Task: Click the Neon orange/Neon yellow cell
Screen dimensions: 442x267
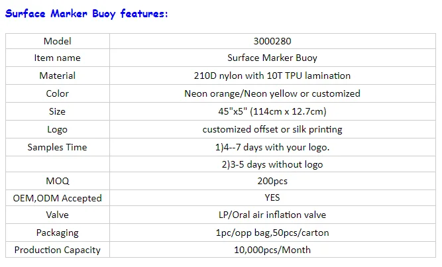Action: point(272,93)
